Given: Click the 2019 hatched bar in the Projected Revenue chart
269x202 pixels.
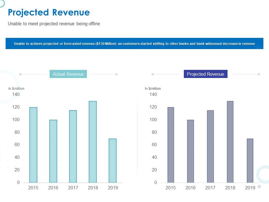Looking at the screenshot, I should tap(250, 160).
